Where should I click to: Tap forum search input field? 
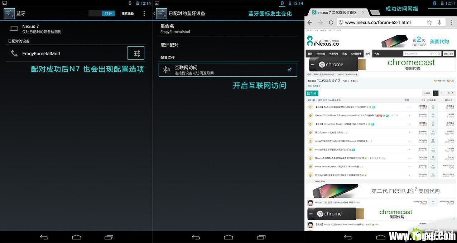coord(416,54)
